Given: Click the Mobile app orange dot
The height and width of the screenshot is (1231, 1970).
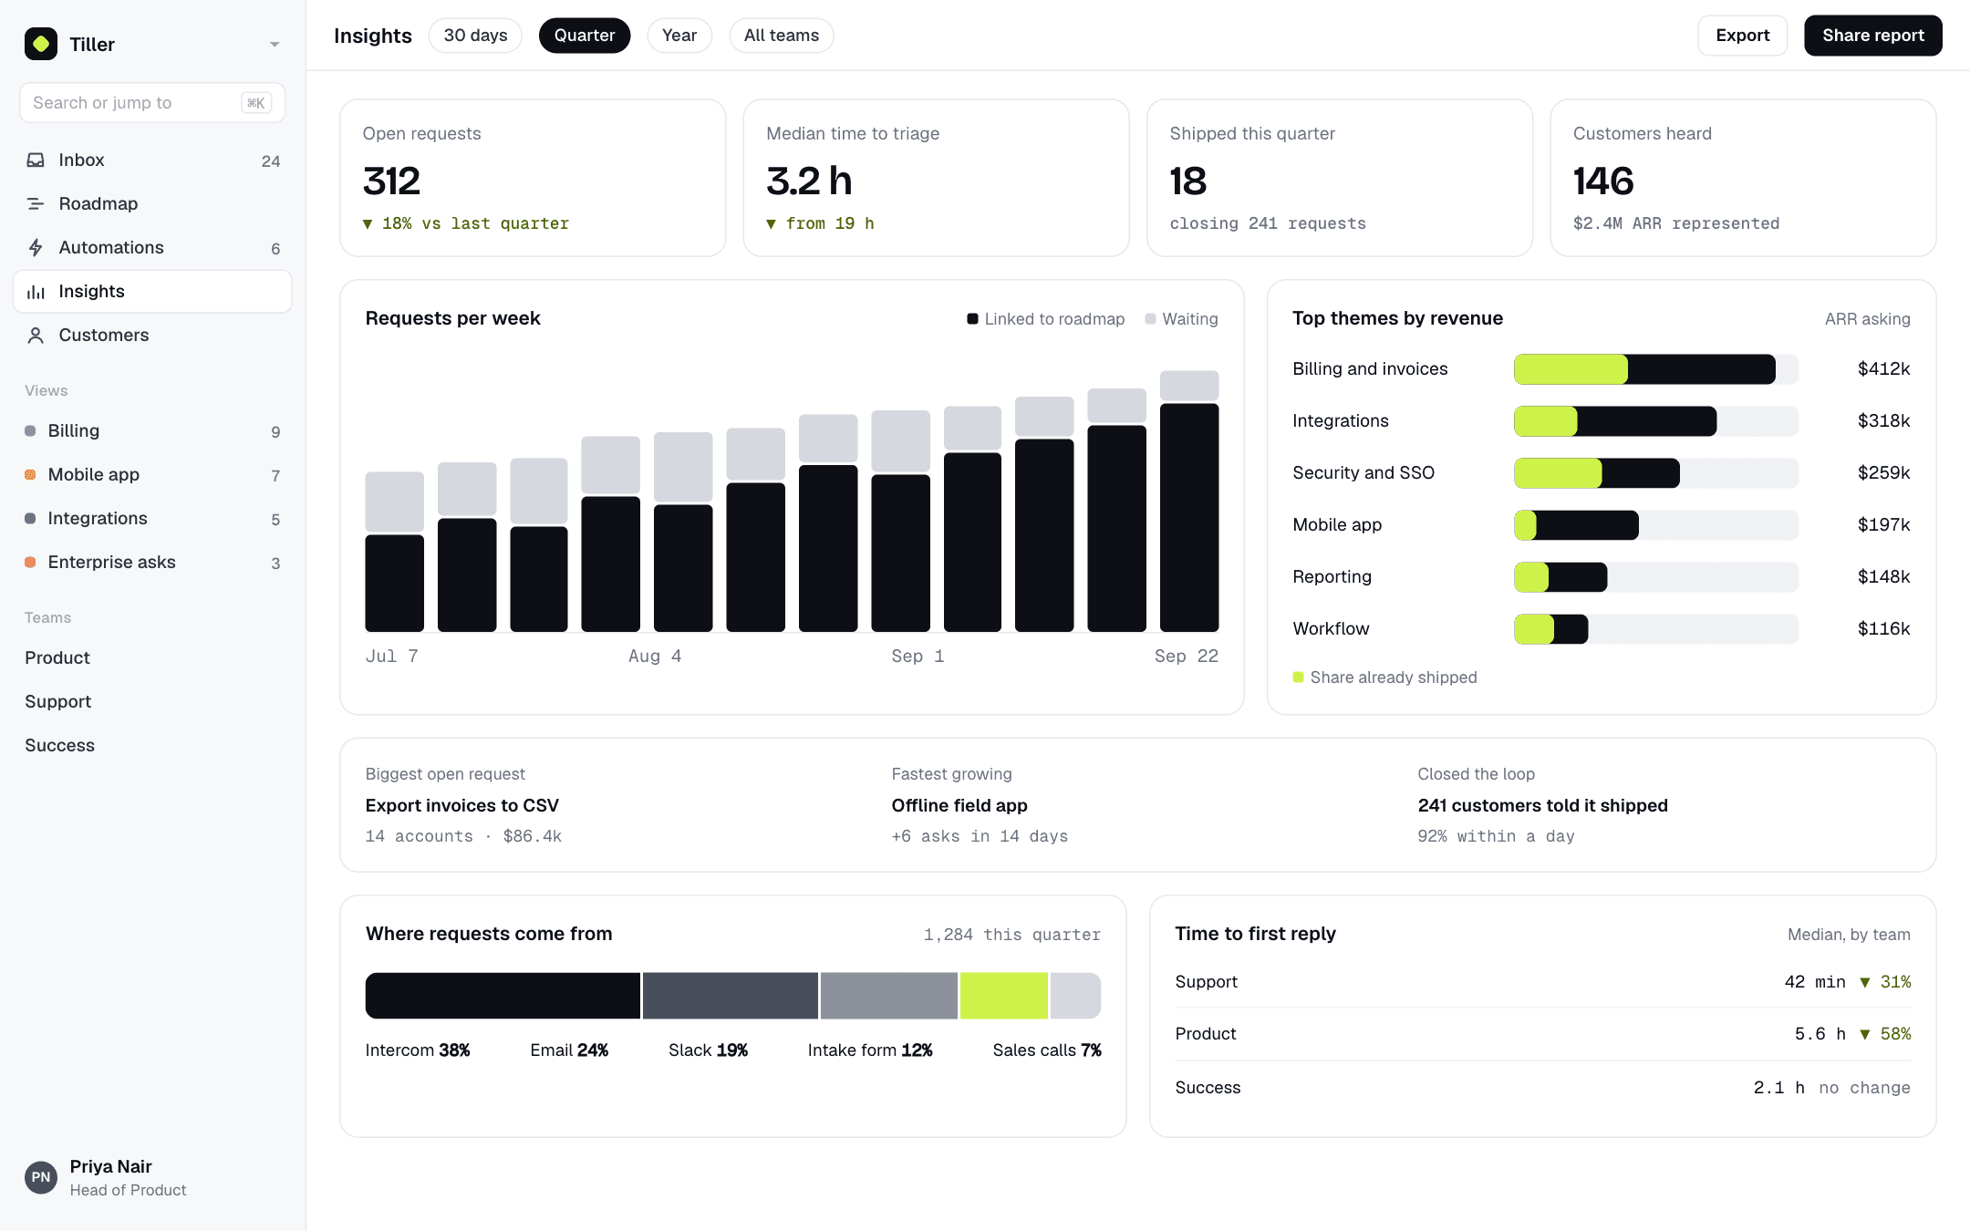Looking at the screenshot, I should pyautogui.click(x=30, y=474).
